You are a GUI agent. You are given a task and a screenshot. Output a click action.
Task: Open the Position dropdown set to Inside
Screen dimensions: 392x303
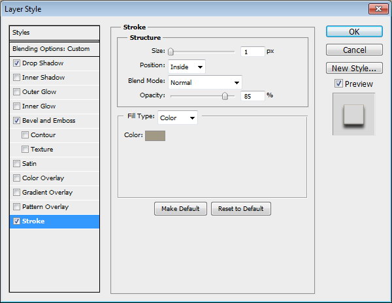click(187, 67)
